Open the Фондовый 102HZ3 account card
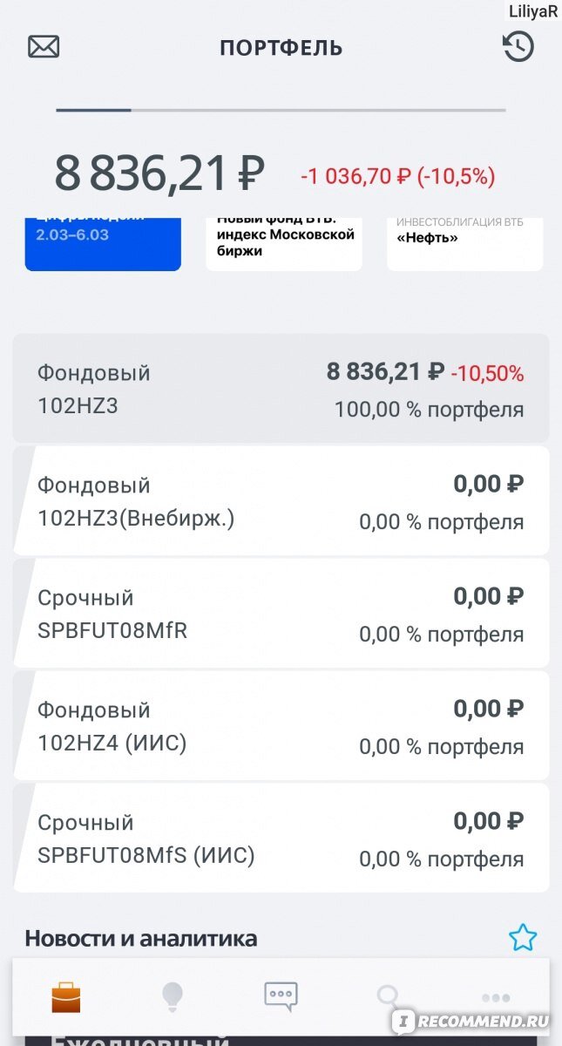This screenshot has height=1046, width=562. tap(281, 388)
